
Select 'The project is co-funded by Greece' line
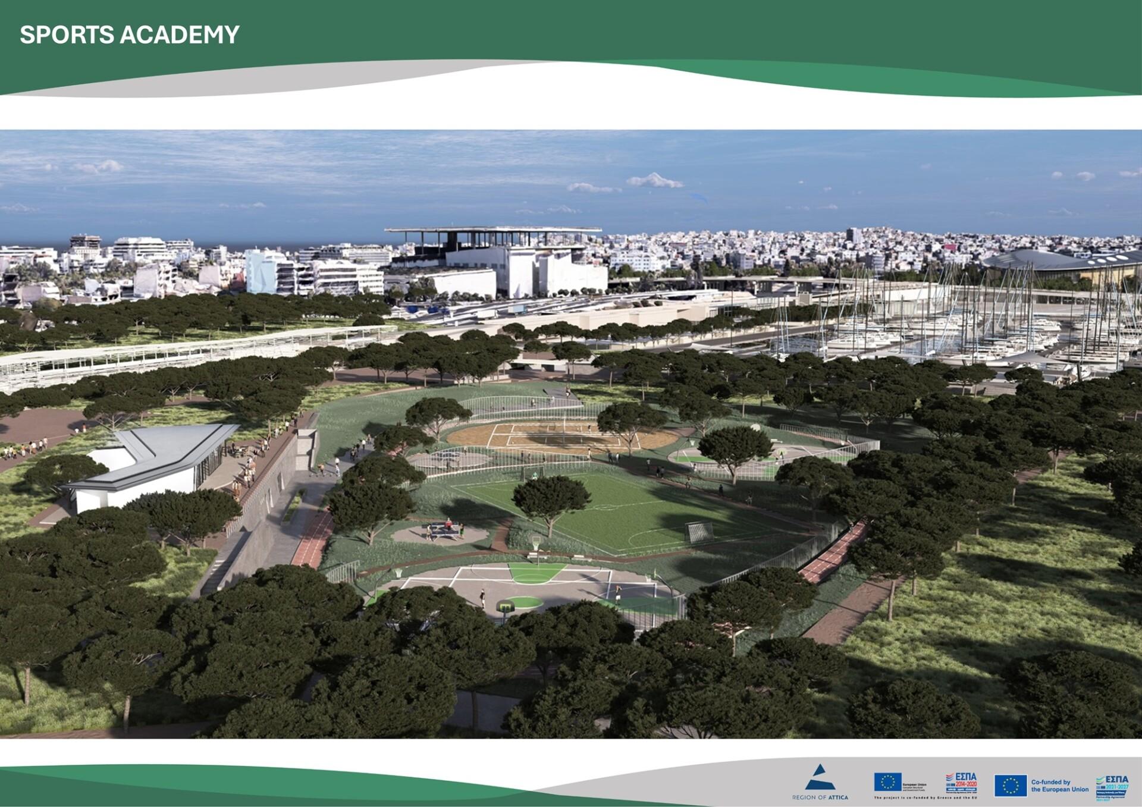925,797
